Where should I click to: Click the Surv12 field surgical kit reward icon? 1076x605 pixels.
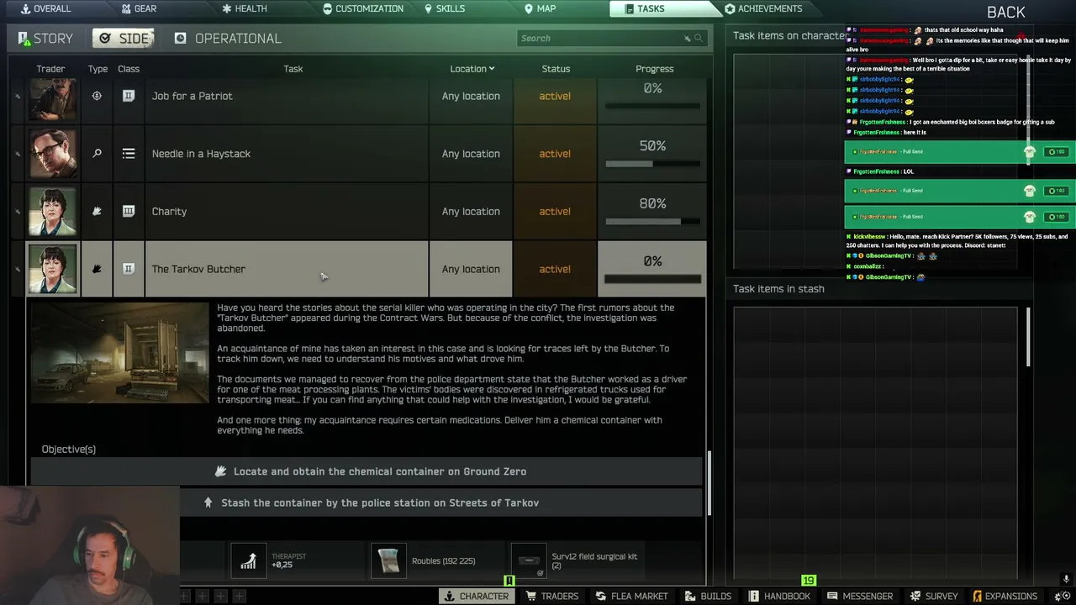tap(529, 560)
